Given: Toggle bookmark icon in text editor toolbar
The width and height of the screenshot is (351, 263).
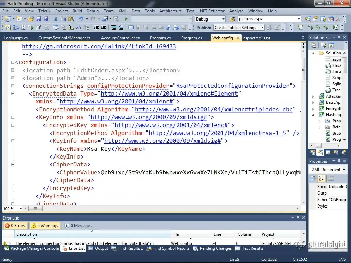Looking at the screenshot, I should tap(131, 27).
